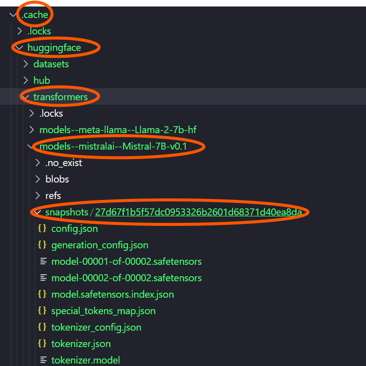Image resolution: width=366 pixels, height=366 pixels.
Task: Open the snapshot hash folder 27d67f1b5f57...
Action: [x=198, y=212]
